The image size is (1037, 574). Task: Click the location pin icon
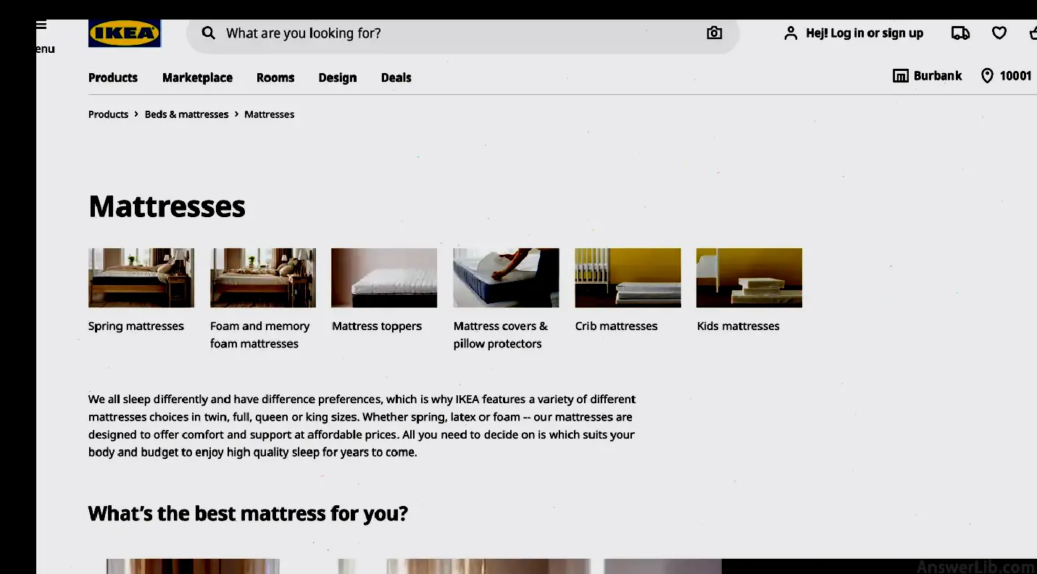pyautogui.click(x=987, y=76)
